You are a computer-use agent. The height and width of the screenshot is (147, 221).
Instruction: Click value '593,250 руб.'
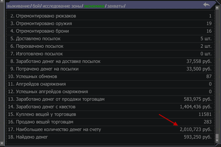click(198, 137)
